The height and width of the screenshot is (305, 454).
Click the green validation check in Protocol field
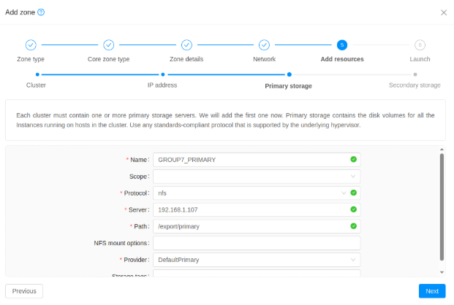point(353,193)
